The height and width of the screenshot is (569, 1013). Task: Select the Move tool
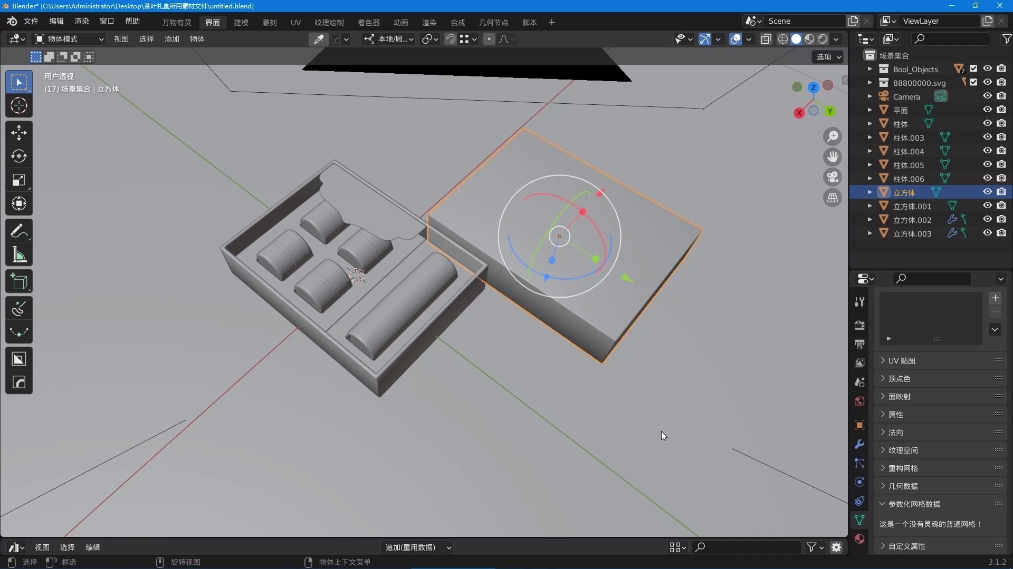[x=19, y=132]
